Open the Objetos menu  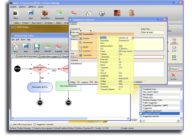tap(22, 7)
